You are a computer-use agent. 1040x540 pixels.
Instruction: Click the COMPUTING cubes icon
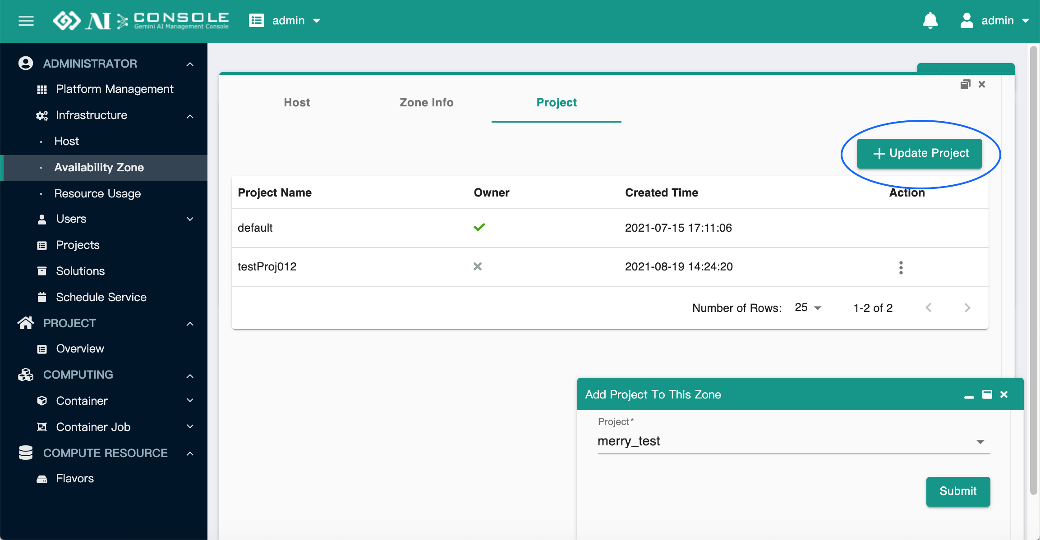[x=26, y=375]
